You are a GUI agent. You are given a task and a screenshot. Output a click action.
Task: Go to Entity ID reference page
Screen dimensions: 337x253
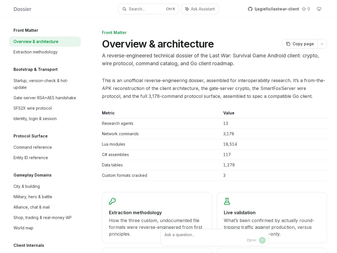pos(45,158)
